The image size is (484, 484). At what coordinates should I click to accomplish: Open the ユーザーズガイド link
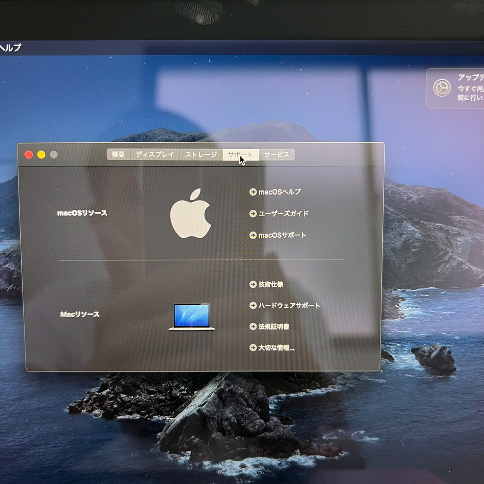[284, 214]
